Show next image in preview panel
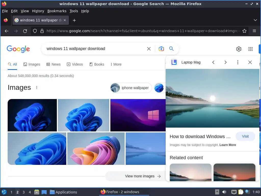Image resolution: width=261 pixels, height=196 pixels. pos(226,62)
